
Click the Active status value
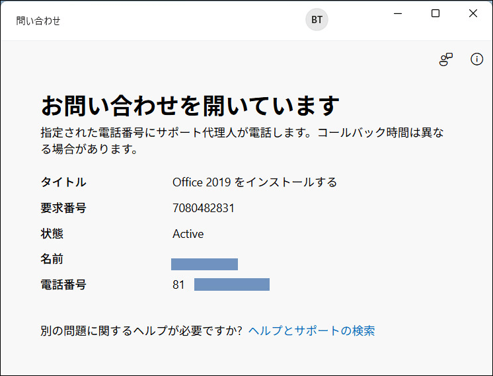pyautogui.click(x=188, y=234)
